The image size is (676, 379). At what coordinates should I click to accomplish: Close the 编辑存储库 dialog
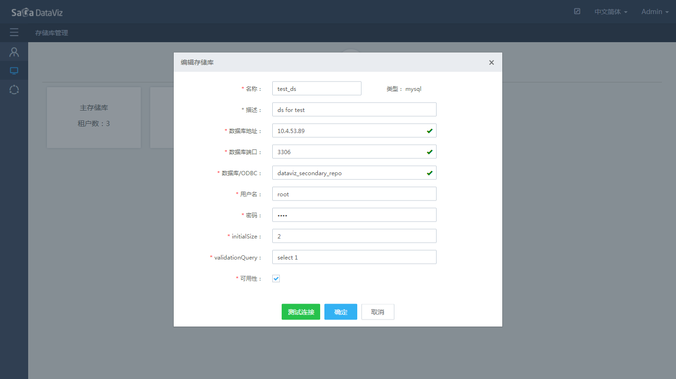tap(492, 62)
